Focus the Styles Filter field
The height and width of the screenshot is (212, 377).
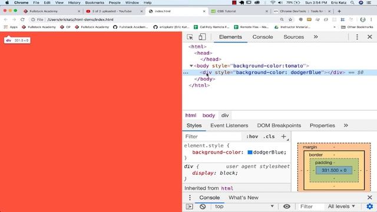click(x=212, y=137)
